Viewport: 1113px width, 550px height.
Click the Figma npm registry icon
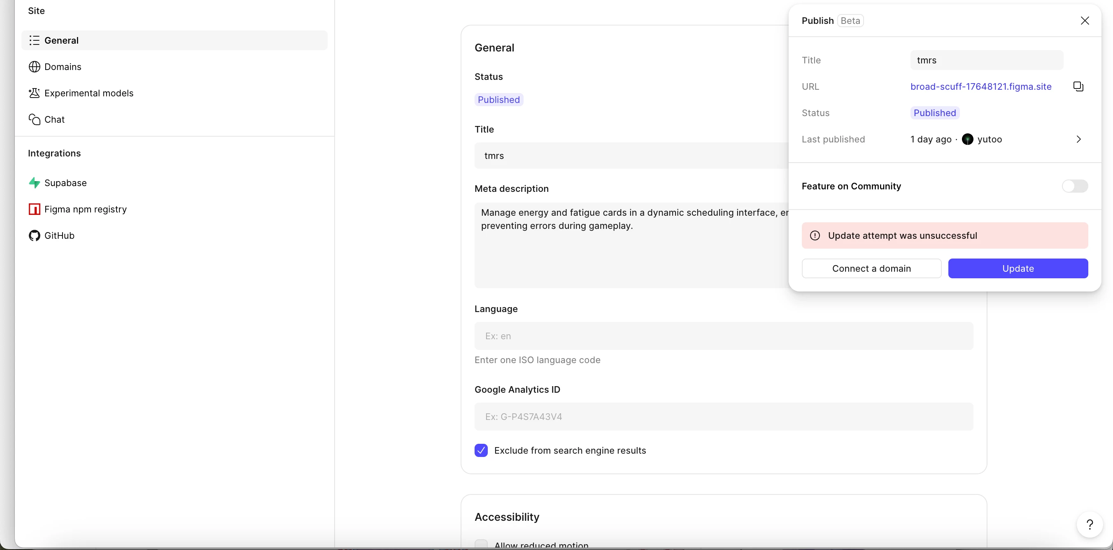pos(34,209)
